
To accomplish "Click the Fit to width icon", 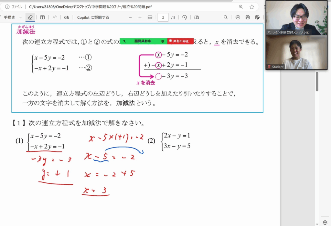I will (150, 17).
